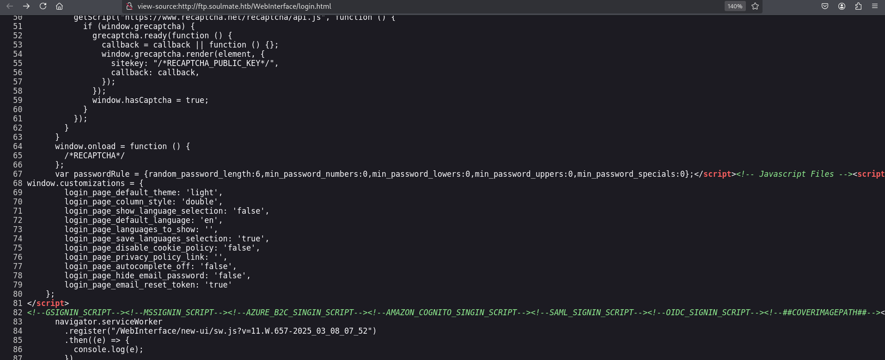Image resolution: width=885 pixels, height=360 pixels.
Task: Select 'login_page_autocomplete_off' line
Action: coord(150,266)
